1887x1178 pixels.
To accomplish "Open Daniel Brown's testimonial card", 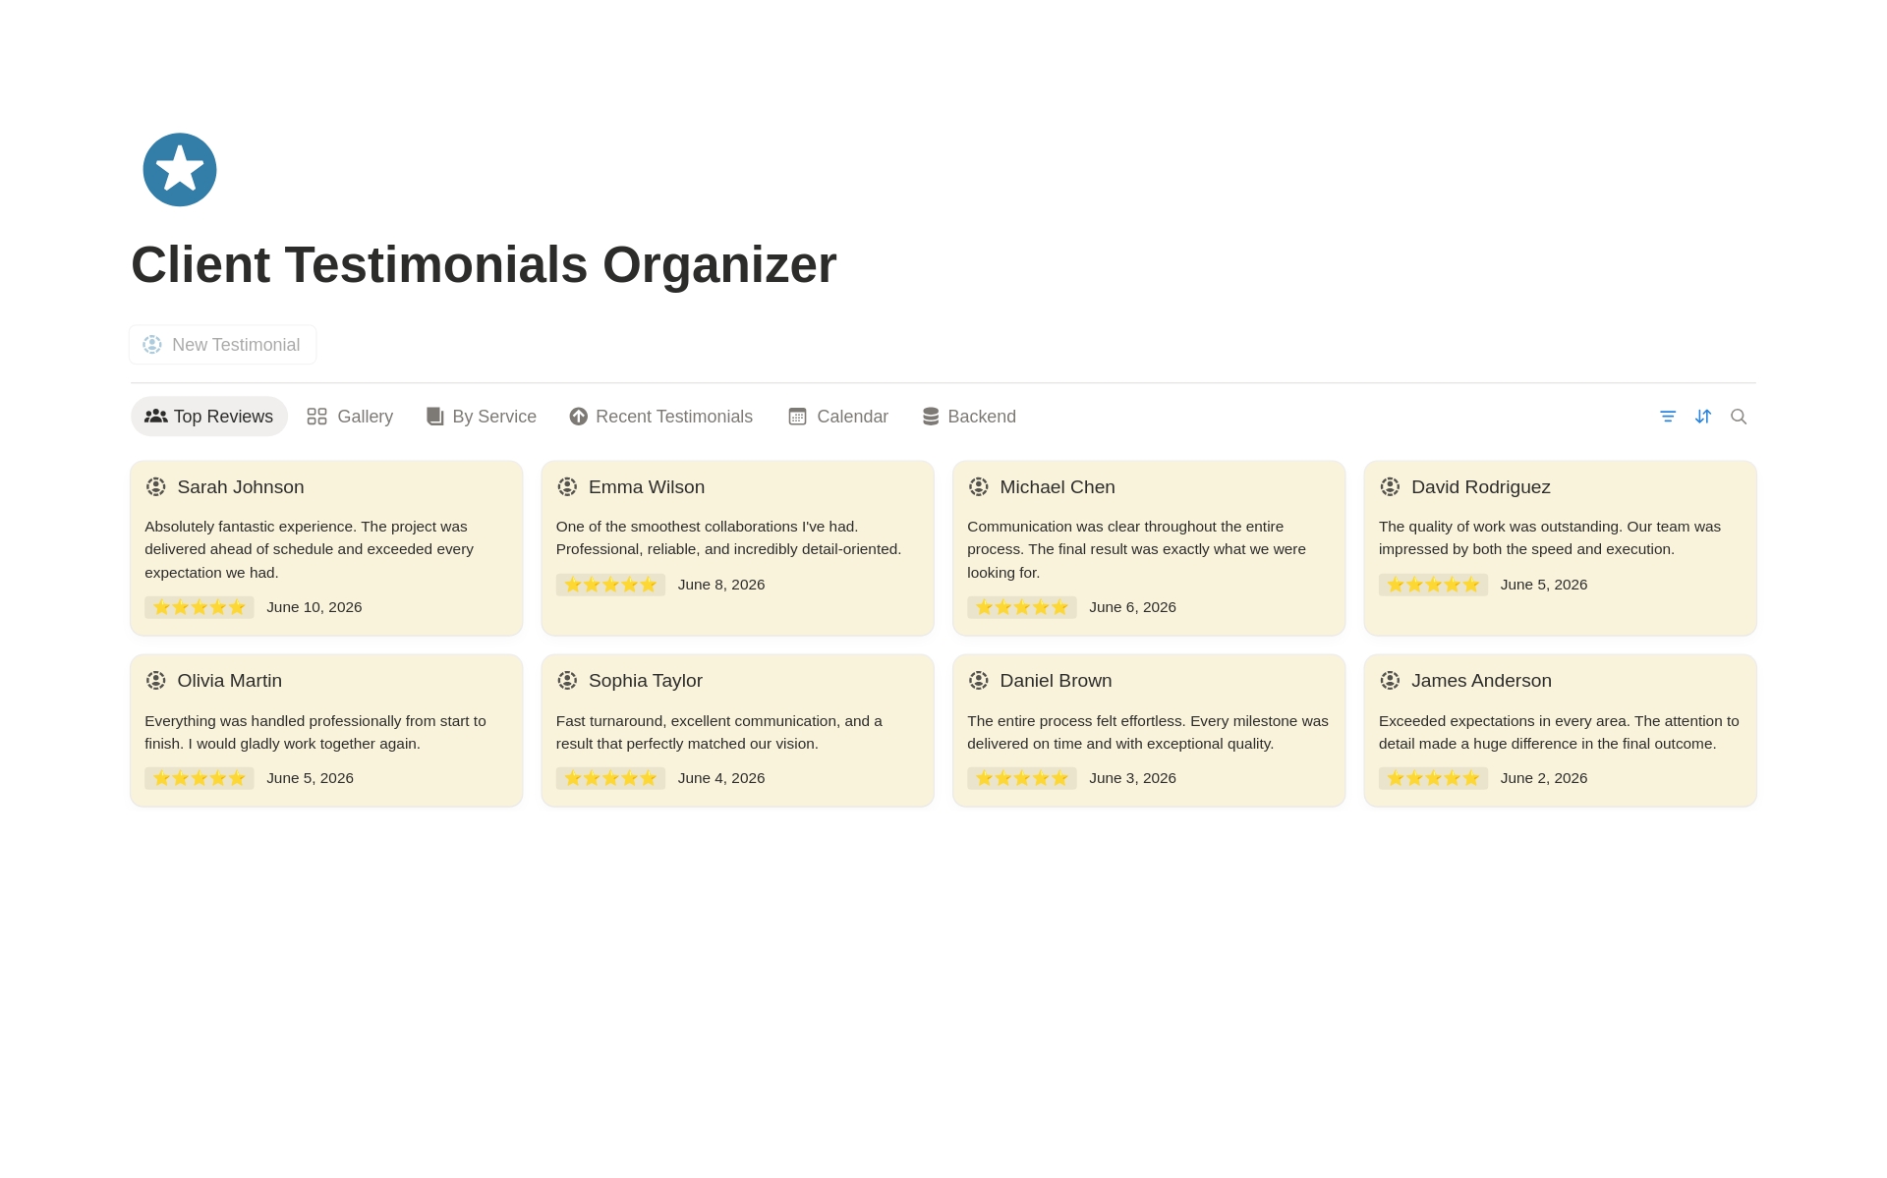I will 1149,731.
